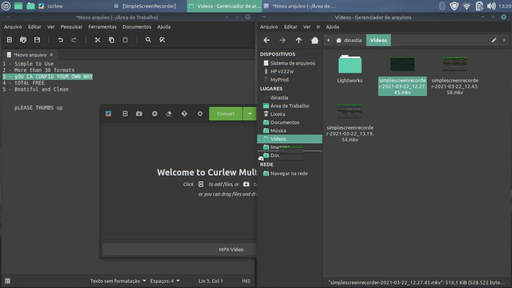Viewport: 512px width, 288px height.
Task: Click the copy icon in text editor toolbar
Action: 112,40
